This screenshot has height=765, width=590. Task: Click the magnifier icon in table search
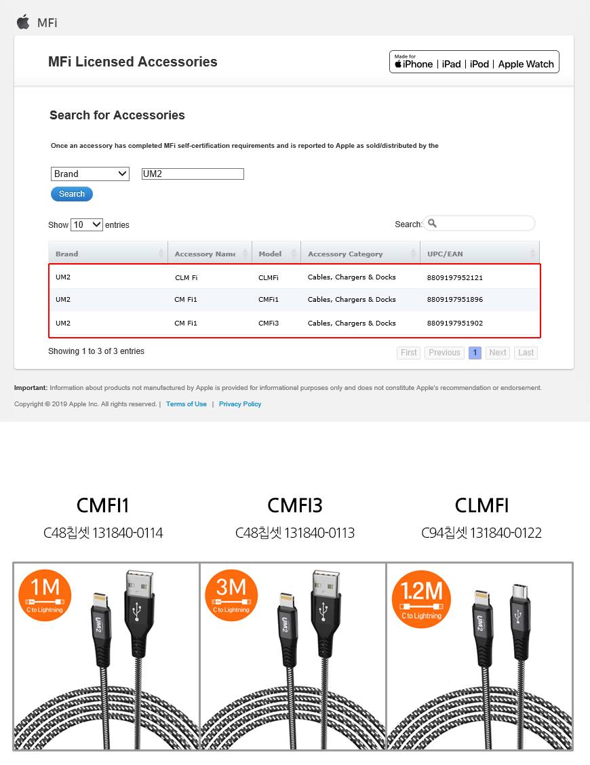pyautogui.click(x=432, y=223)
